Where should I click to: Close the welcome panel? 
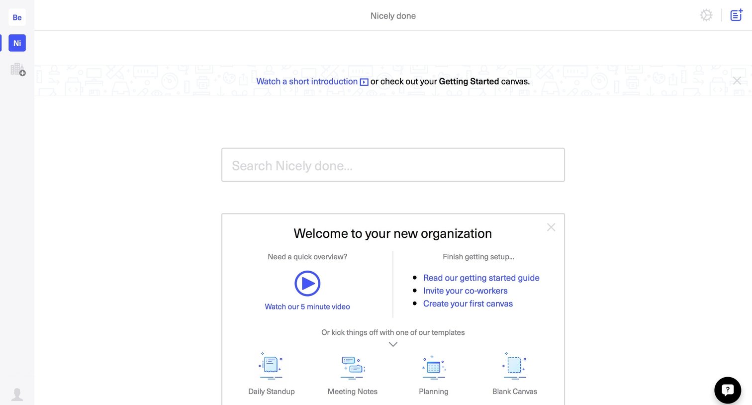click(x=551, y=227)
